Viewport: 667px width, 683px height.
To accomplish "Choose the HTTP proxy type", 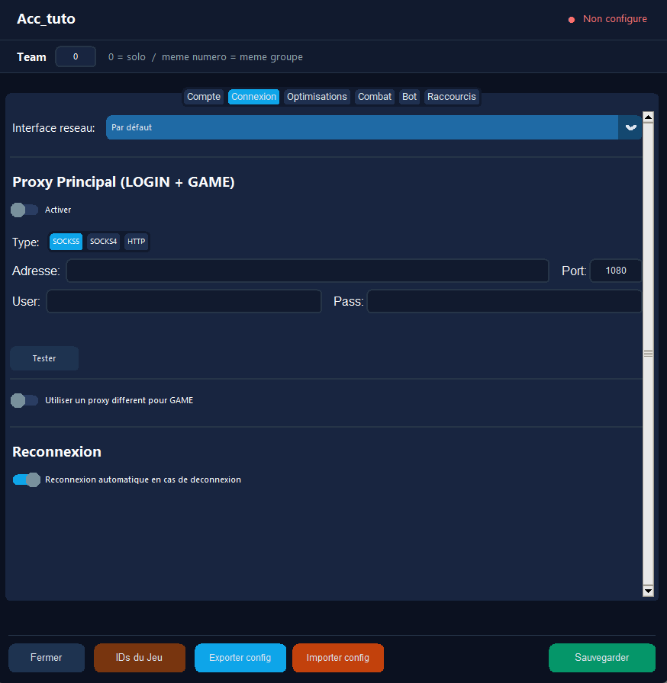I will [136, 241].
